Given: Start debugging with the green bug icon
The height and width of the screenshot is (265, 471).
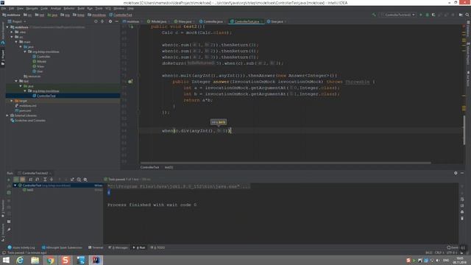Looking at the screenshot, I should coord(427,15).
